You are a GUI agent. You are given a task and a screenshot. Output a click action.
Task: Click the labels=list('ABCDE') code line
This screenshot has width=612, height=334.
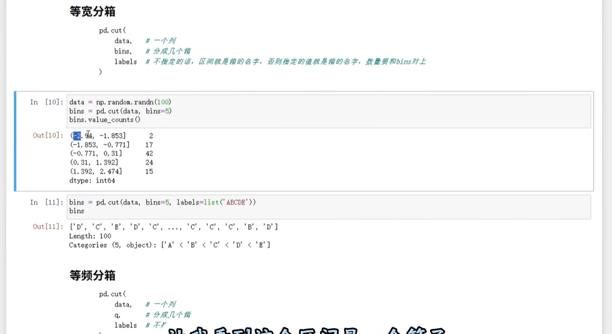coord(163,202)
